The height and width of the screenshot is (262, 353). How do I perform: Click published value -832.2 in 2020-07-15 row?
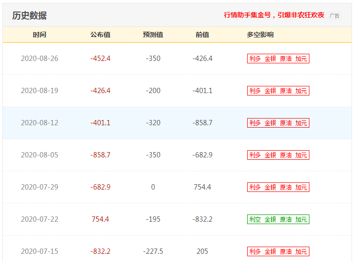click(x=101, y=251)
